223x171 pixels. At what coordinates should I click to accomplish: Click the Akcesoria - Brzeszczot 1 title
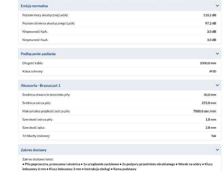click(41, 85)
